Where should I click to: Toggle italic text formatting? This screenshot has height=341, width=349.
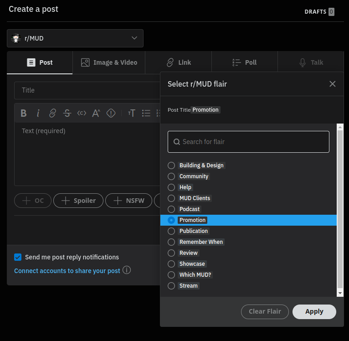click(38, 114)
